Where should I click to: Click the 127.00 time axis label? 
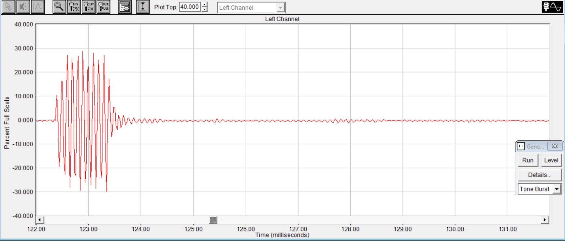[x=298, y=229]
